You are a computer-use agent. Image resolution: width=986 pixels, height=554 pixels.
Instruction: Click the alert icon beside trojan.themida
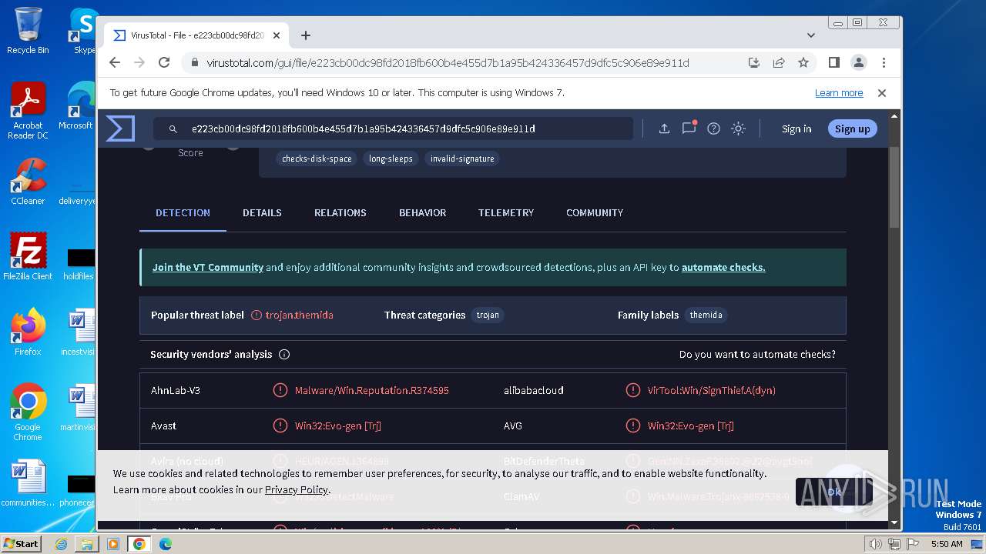coord(257,315)
